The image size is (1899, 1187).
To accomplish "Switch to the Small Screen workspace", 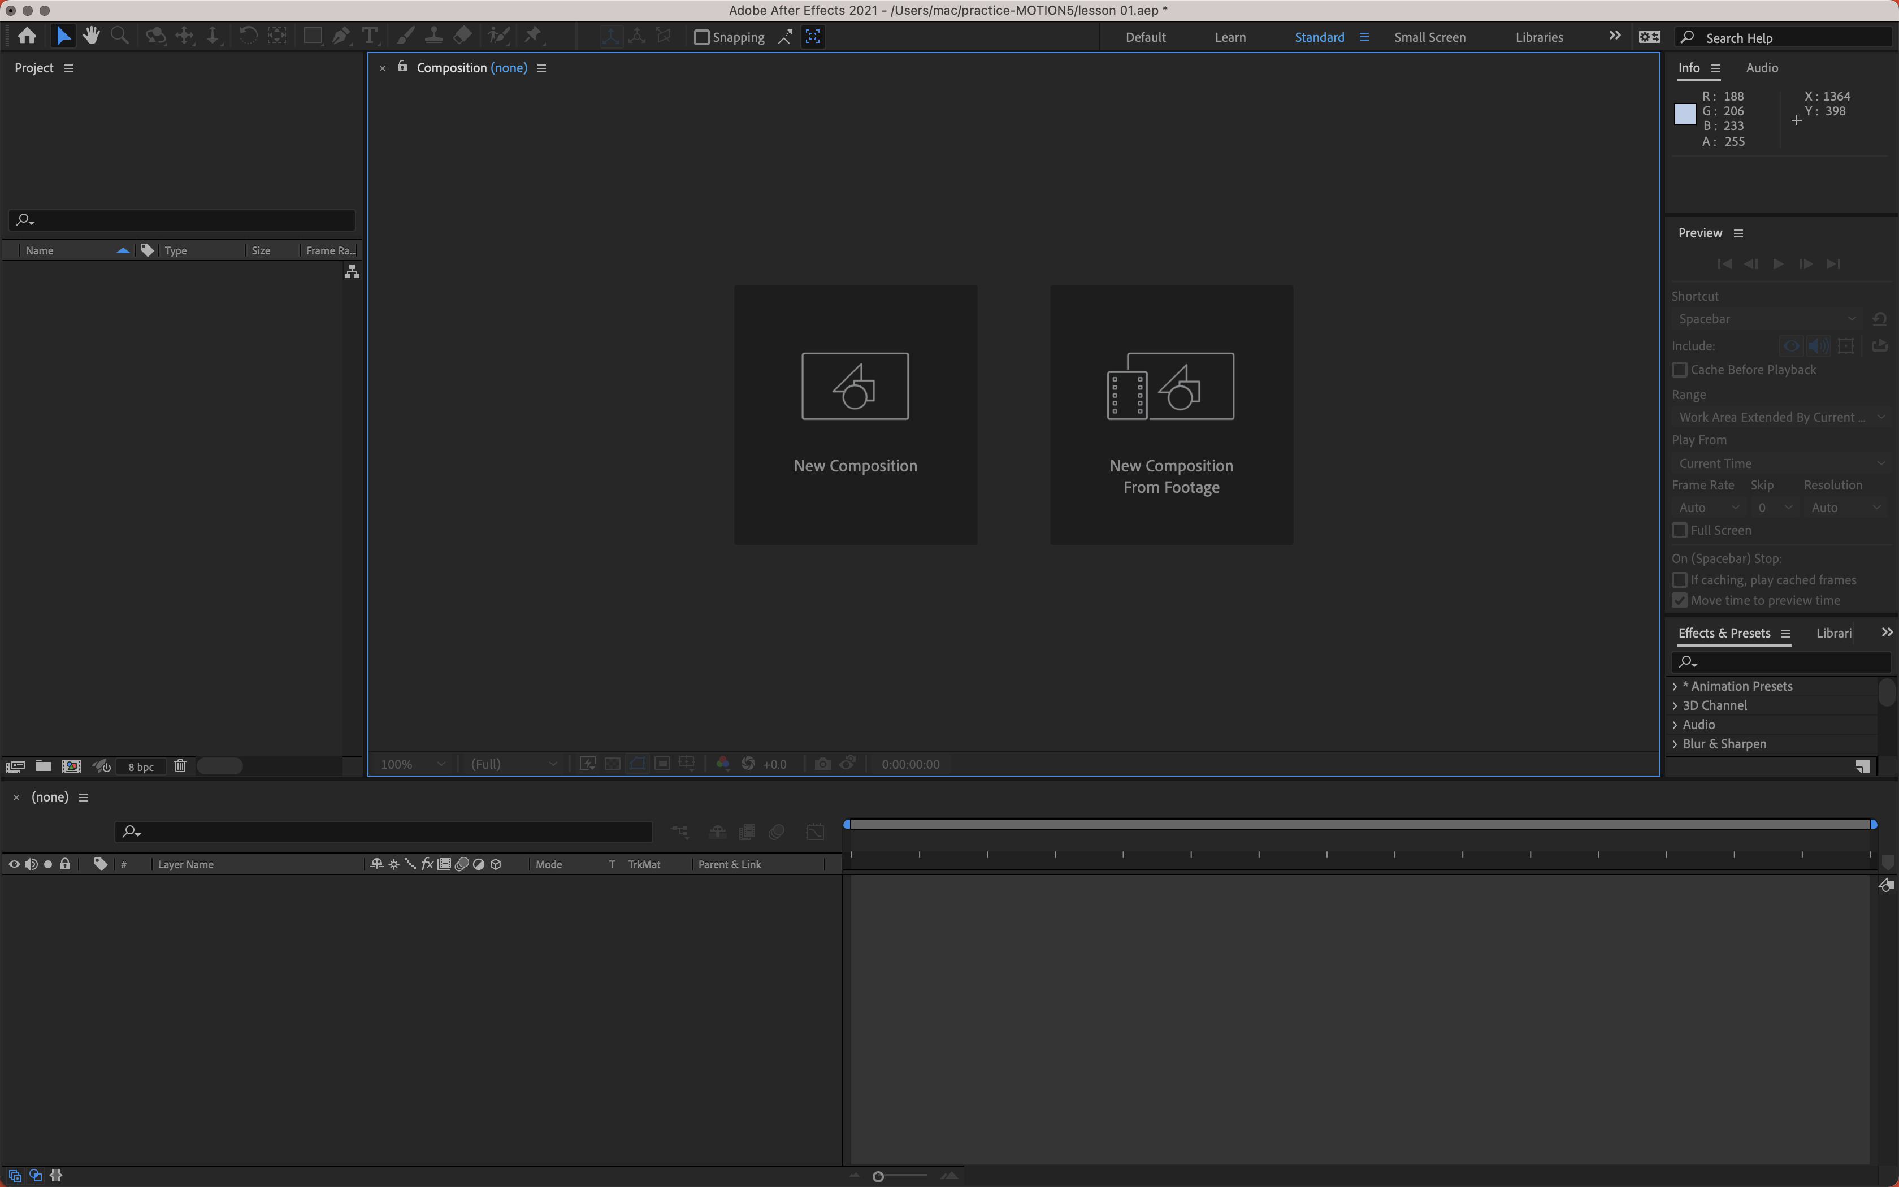I will (x=1429, y=38).
